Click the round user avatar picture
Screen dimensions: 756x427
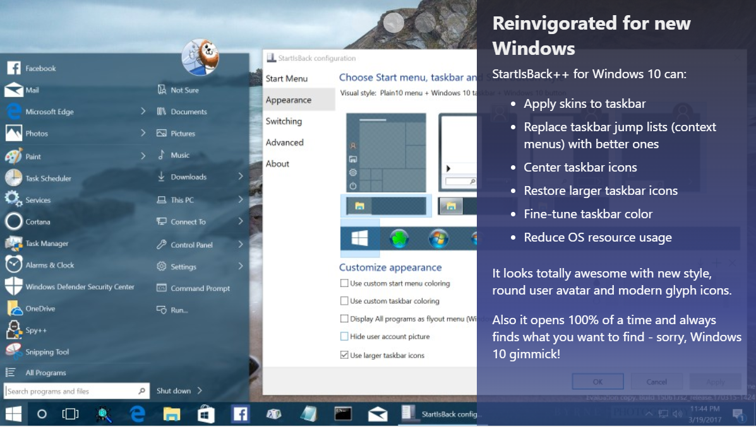[200, 57]
